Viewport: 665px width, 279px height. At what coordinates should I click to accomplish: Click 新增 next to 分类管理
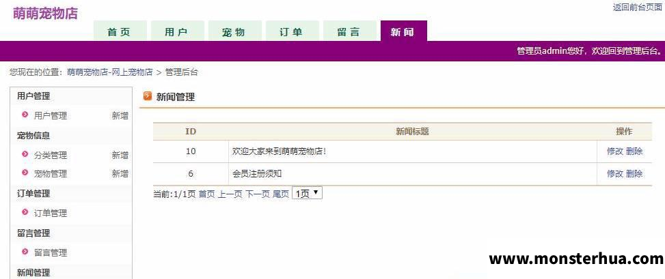click(120, 156)
